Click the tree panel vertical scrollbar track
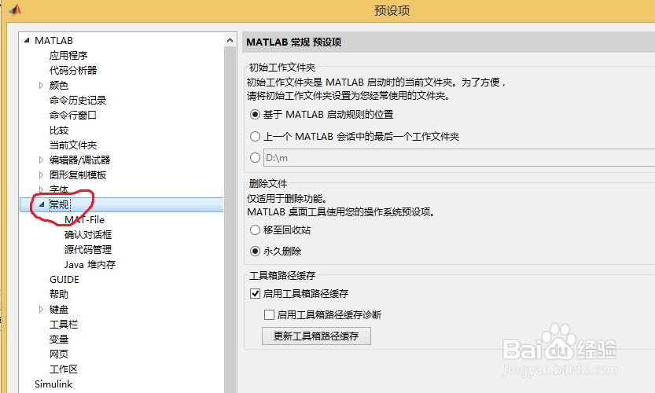This screenshot has width=655, height=393. (230, 220)
